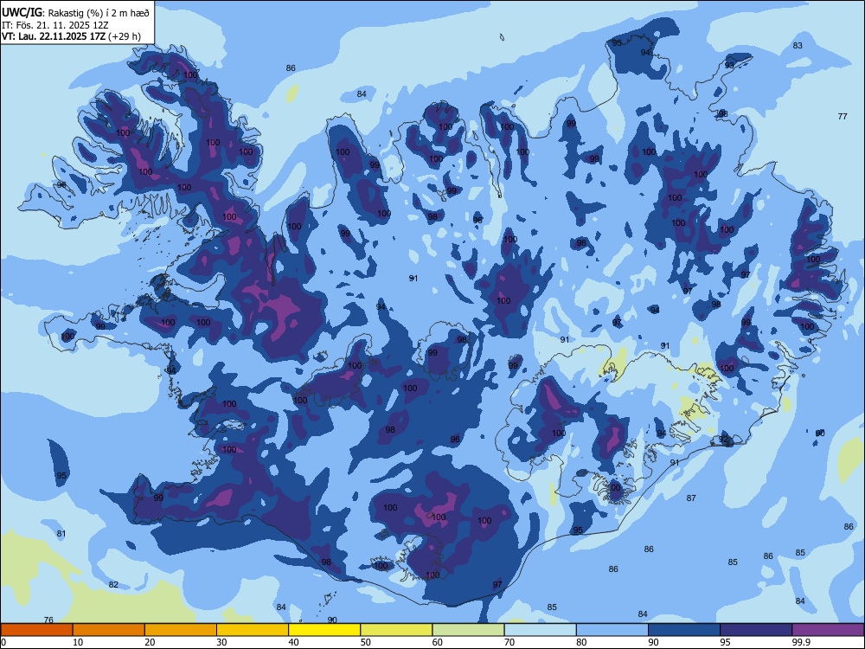
Task: Click the legend tick label '99.9'
Action: pos(802,642)
